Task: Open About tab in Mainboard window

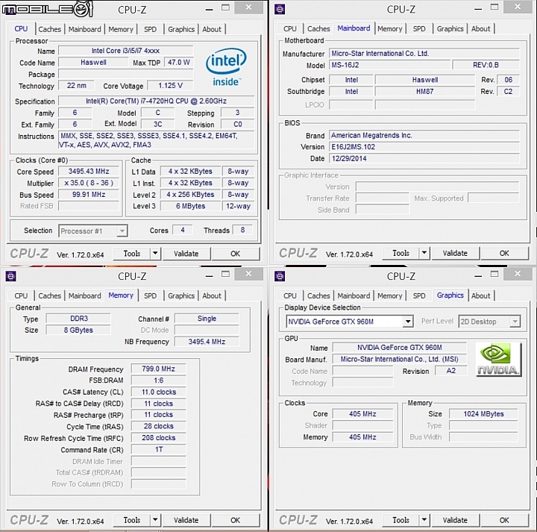Action: [x=480, y=29]
